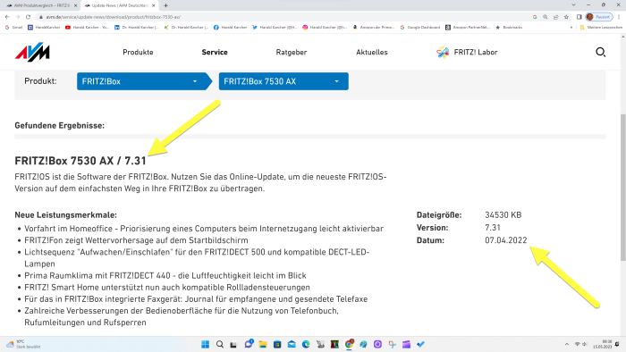
Task: Open the browser side panel icon
Action: point(579,17)
